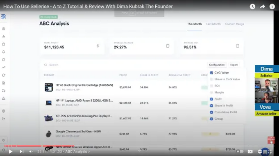Click the star icon in the sidebar

pyautogui.click(x=4, y=140)
